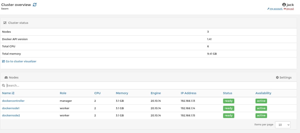
Task: Click the Cluster status panel icon
Action: pos(5,23)
